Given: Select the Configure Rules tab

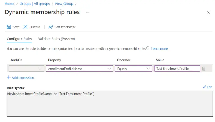Looking at the screenshot, I should pos(19,39).
